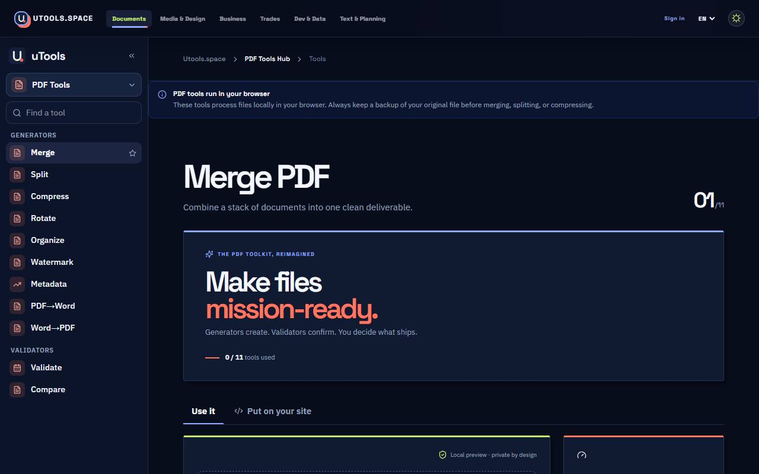Open the Media & Design menu
This screenshot has height=474, width=759.
click(x=183, y=18)
